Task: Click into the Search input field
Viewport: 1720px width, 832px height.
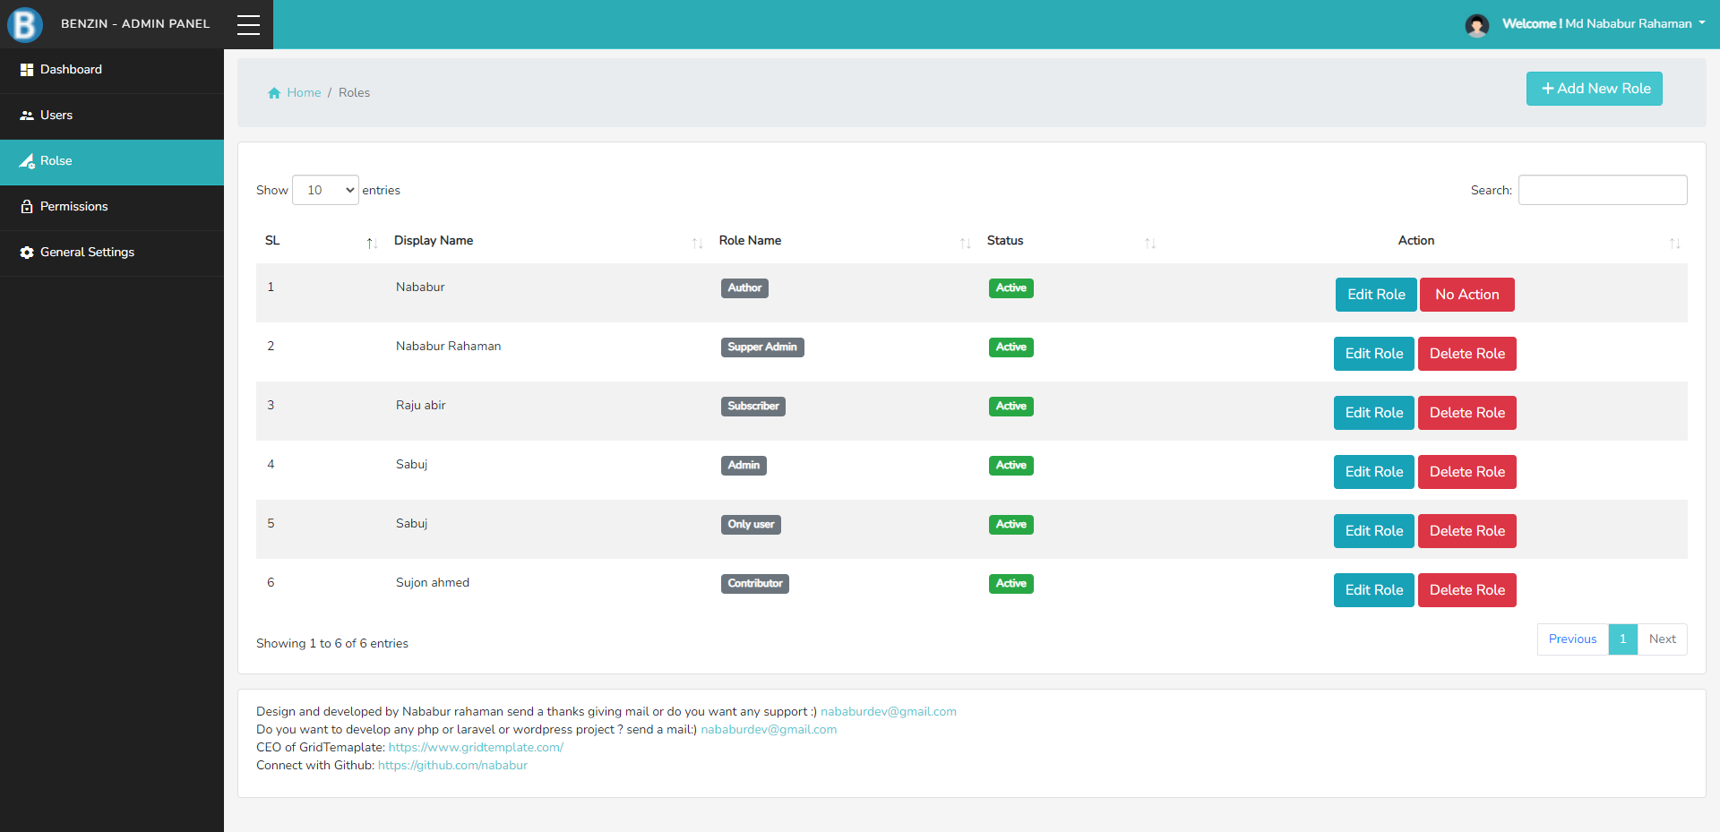Action: (1603, 190)
